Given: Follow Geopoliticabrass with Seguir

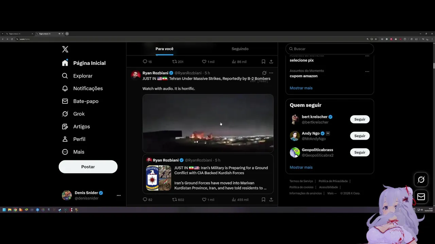Looking at the screenshot, I should (360, 152).
